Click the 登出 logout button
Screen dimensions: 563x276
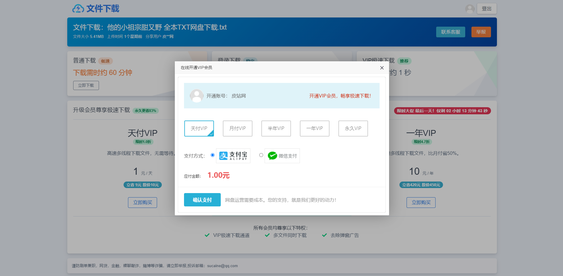click(487, 9)
